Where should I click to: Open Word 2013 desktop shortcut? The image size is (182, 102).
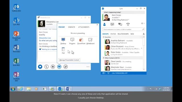[x=16, y=48]
